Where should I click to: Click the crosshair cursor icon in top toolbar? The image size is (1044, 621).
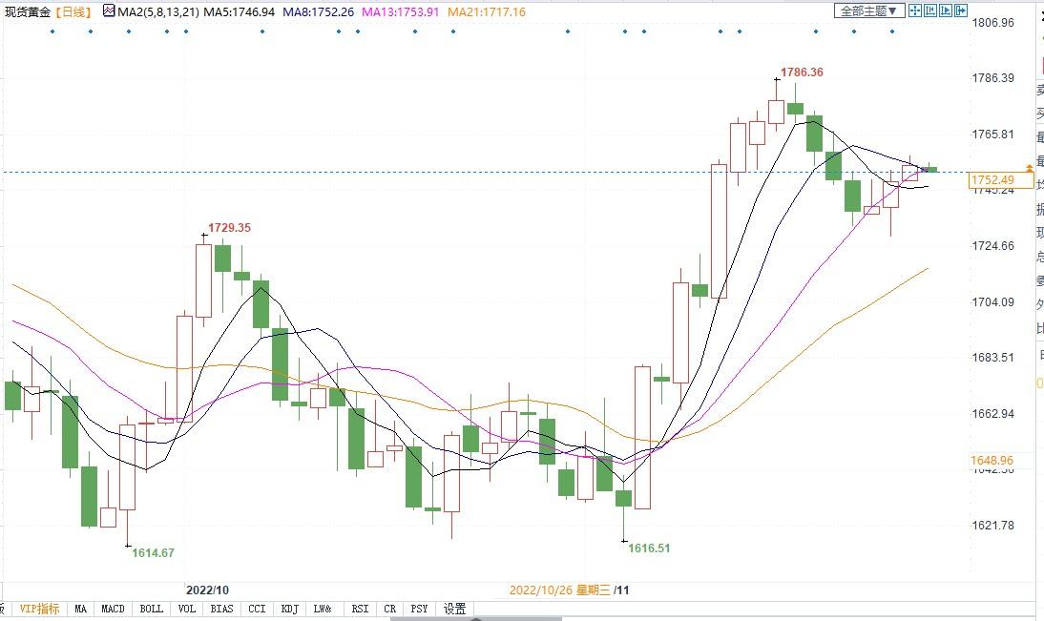click(915, 10)
